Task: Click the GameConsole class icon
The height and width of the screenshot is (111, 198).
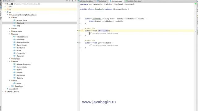Action: click(14, 45)
